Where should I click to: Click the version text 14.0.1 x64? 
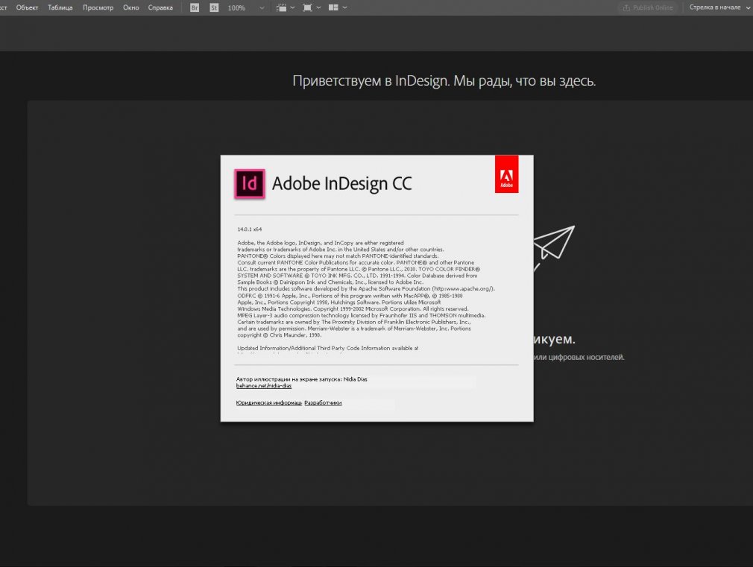249,229
